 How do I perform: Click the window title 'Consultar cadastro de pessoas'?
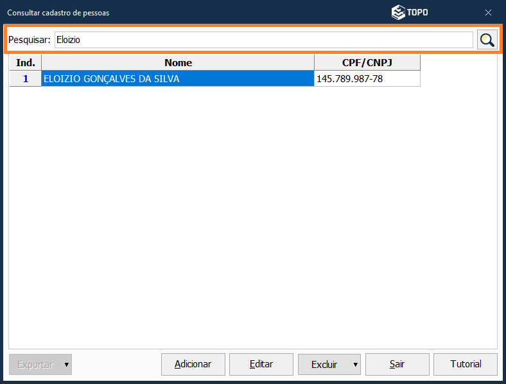coord(58,12)
